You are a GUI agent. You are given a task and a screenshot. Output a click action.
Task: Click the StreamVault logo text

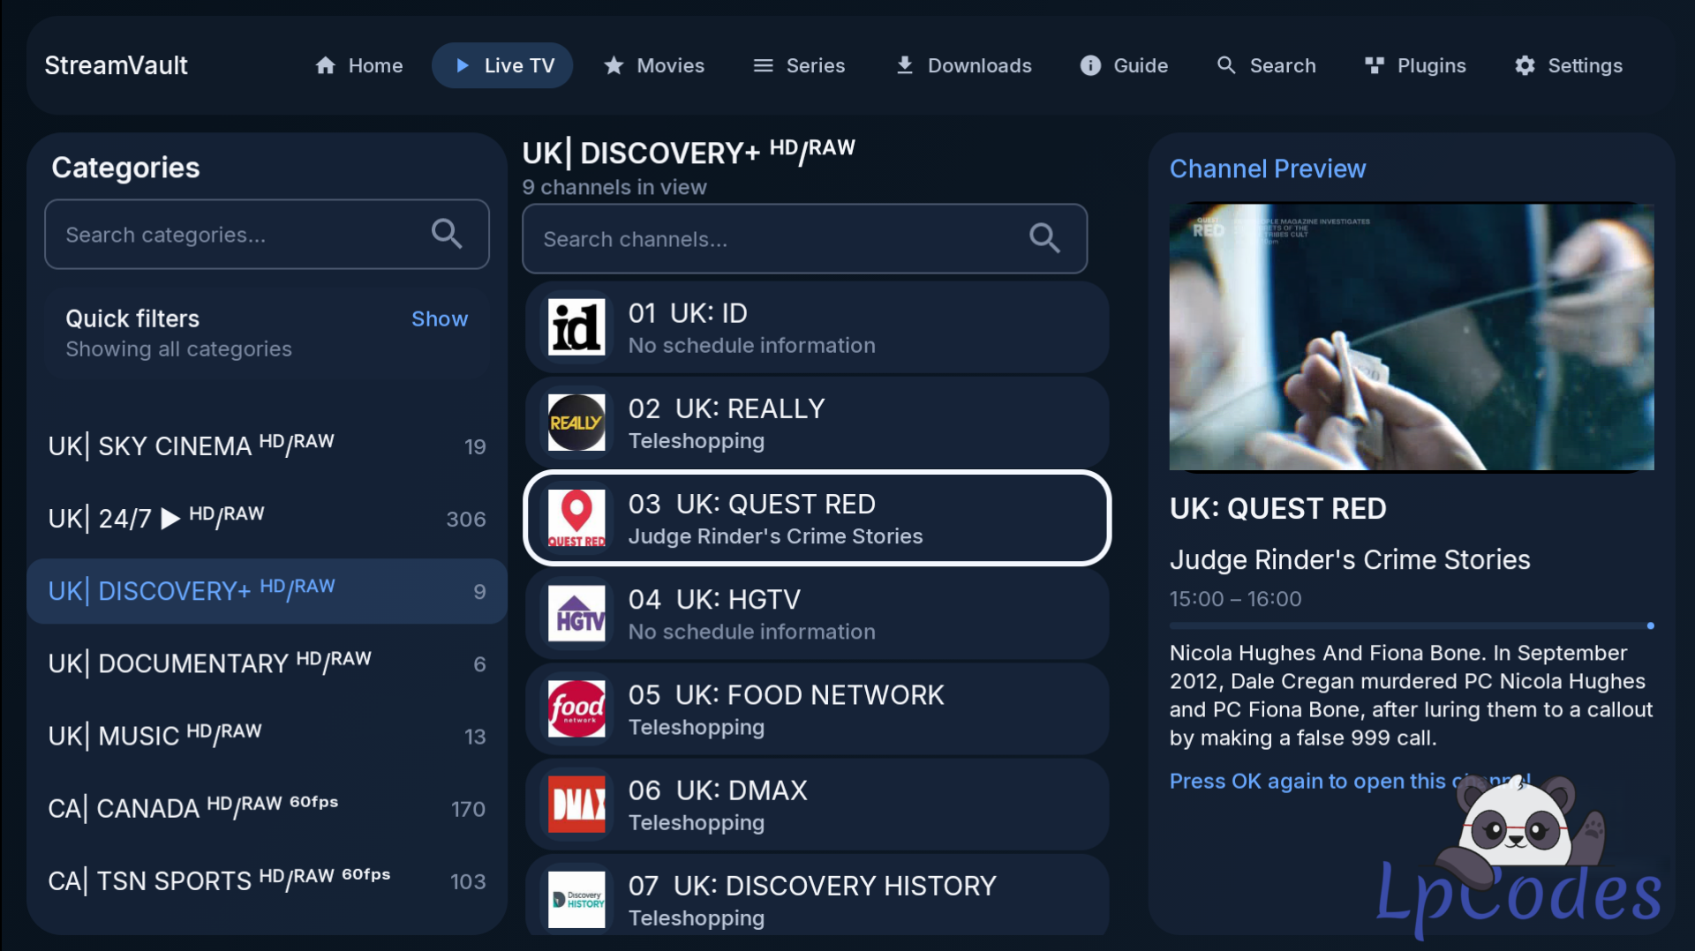click(116, 65)
